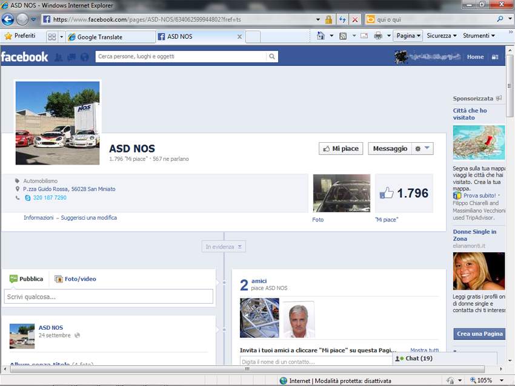Open the Informazioni link
Image resolution: width=515 pixels, height=386 pixels.
click(x=38, y=217)
